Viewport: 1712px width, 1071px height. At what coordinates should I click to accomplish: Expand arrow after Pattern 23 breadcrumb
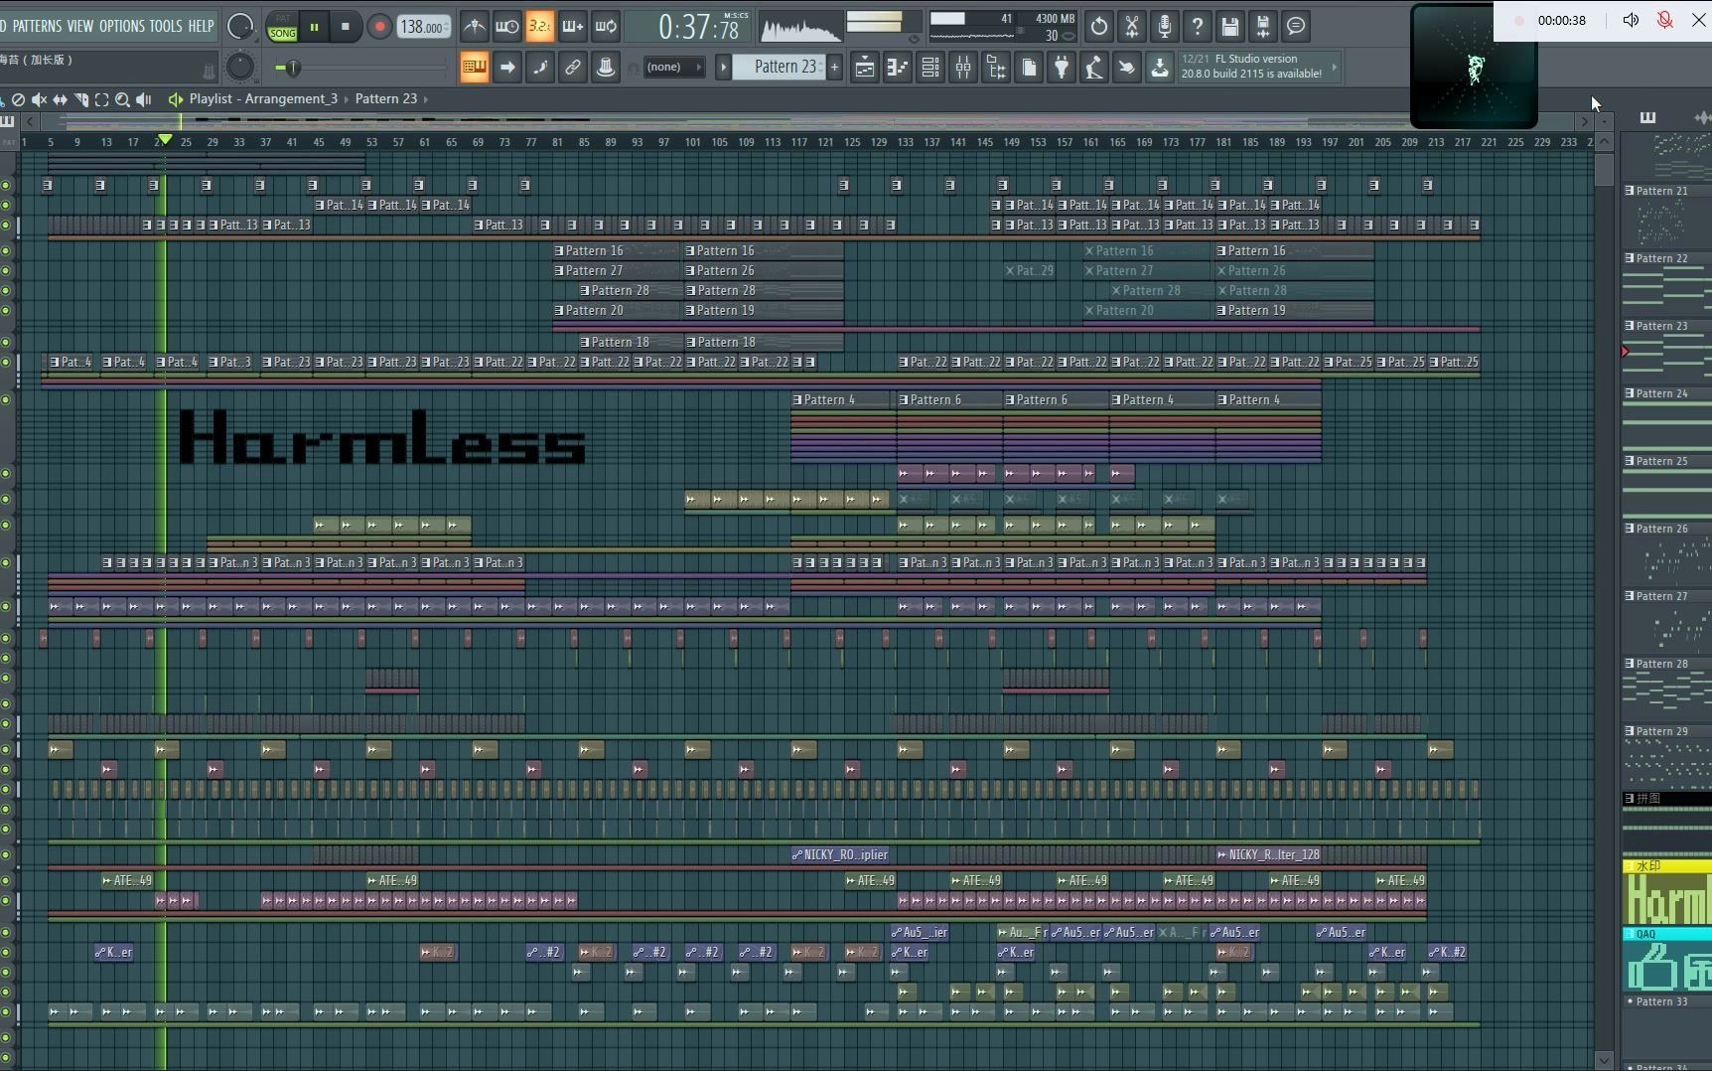[x=426, y=99]
